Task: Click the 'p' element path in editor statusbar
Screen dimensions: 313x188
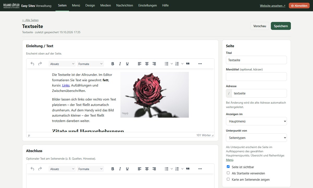Action: (29, 135)
